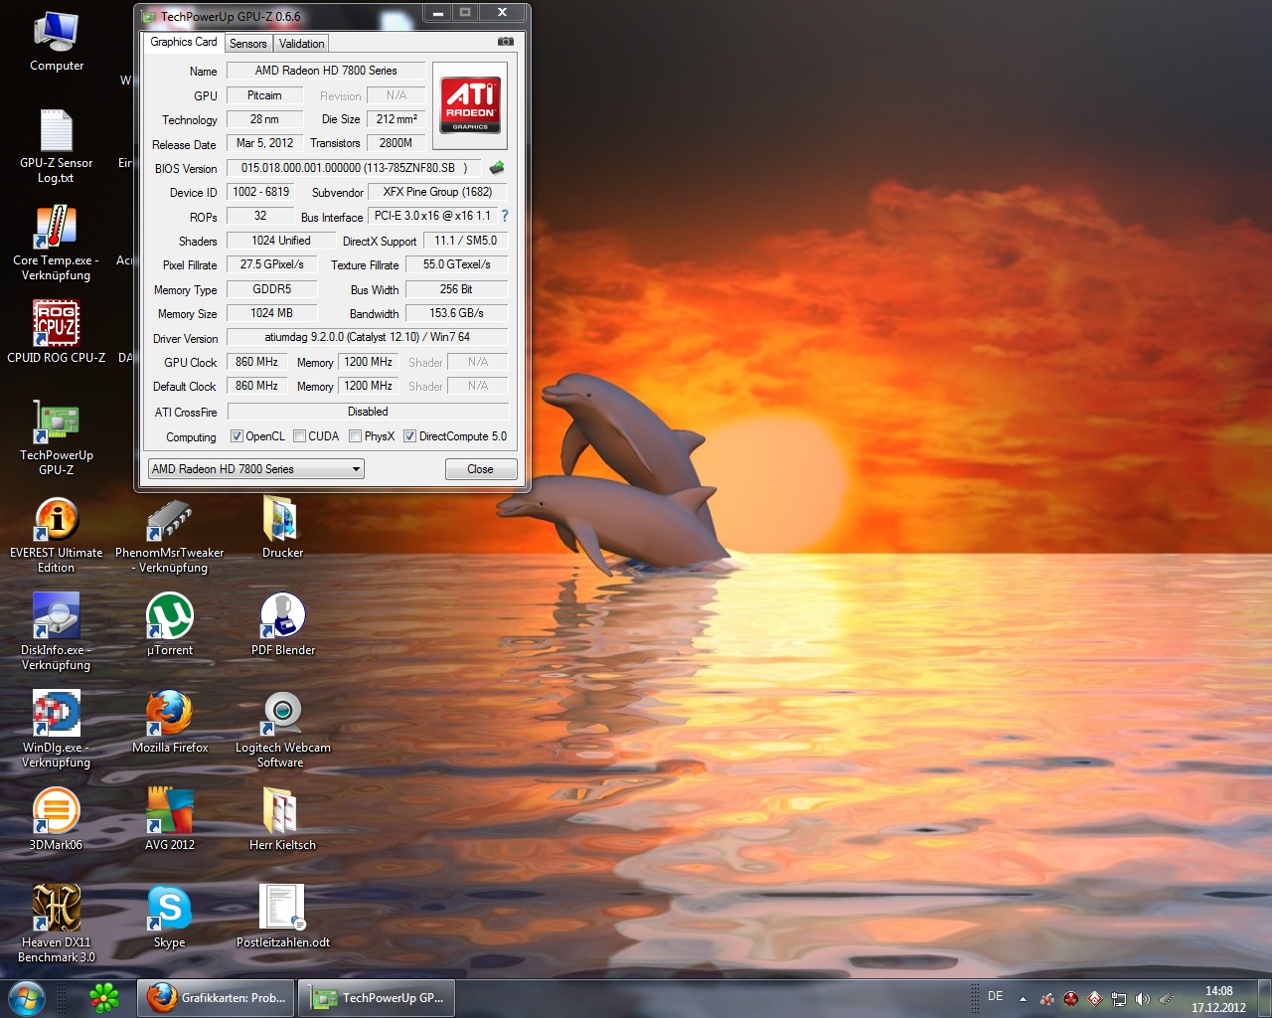This screenshot has height=1018, width=1272.
Task: Open Postleitzahlen.odt document
Action: (282, 917)
